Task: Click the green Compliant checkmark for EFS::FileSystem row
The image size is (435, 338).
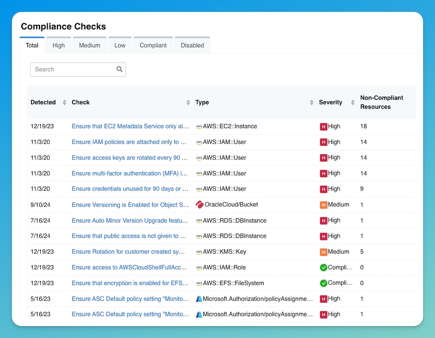Action: pos(323,283)
